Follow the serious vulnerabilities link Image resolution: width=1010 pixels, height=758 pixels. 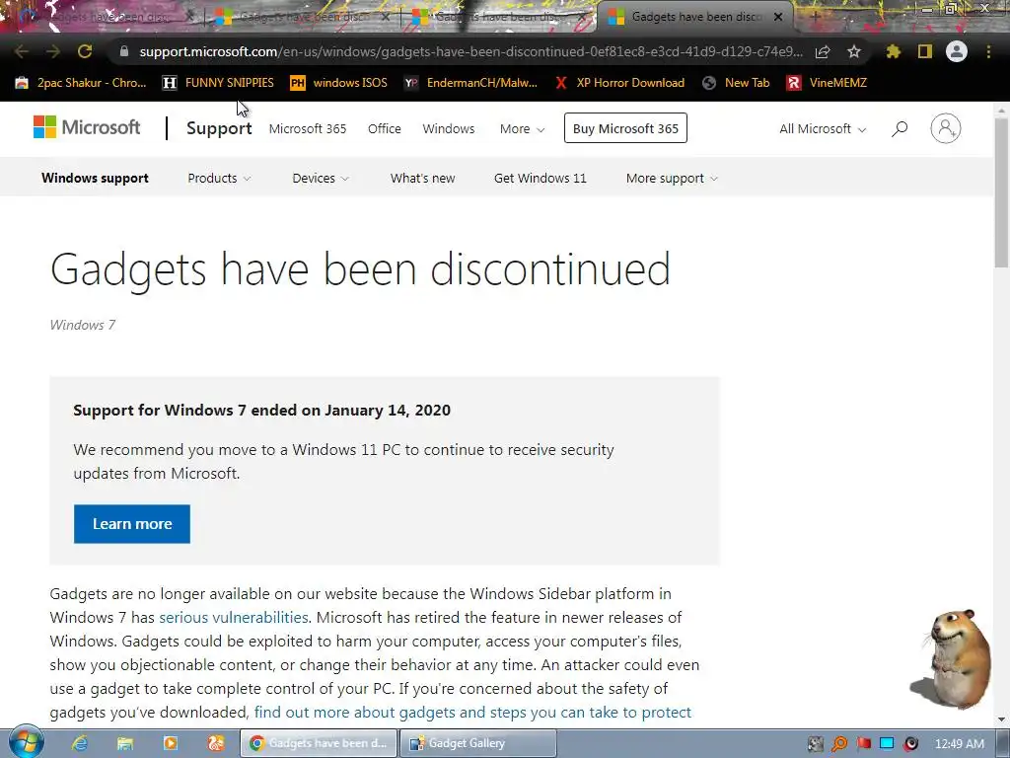coord(234,618)
